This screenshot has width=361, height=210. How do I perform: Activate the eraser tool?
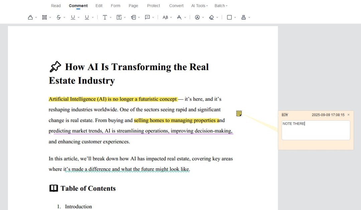211,17
